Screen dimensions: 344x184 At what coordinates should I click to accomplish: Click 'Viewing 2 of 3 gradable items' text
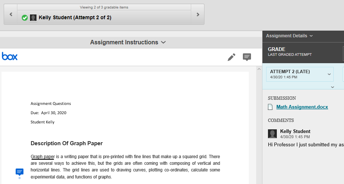[x=104, y=7]
